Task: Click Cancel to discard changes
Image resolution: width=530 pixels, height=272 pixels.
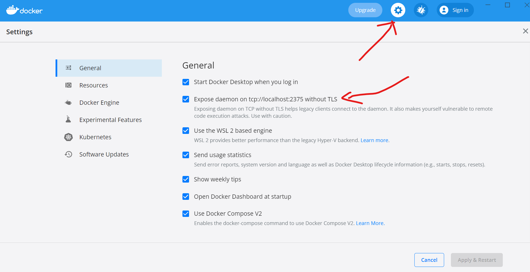Action: (x=429, y=260)
